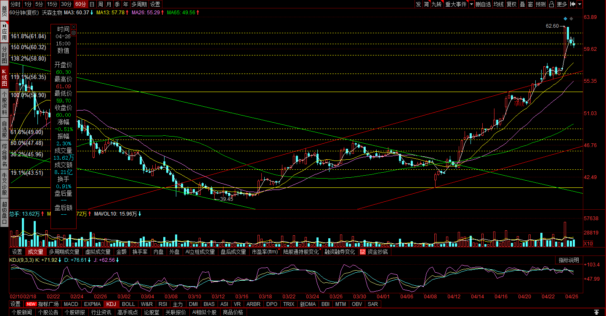The height and width of the screenshot is (316, 606).
Task: Switch to 季 quarterly period
Action: pyautogui.click(x=117, y=4)
